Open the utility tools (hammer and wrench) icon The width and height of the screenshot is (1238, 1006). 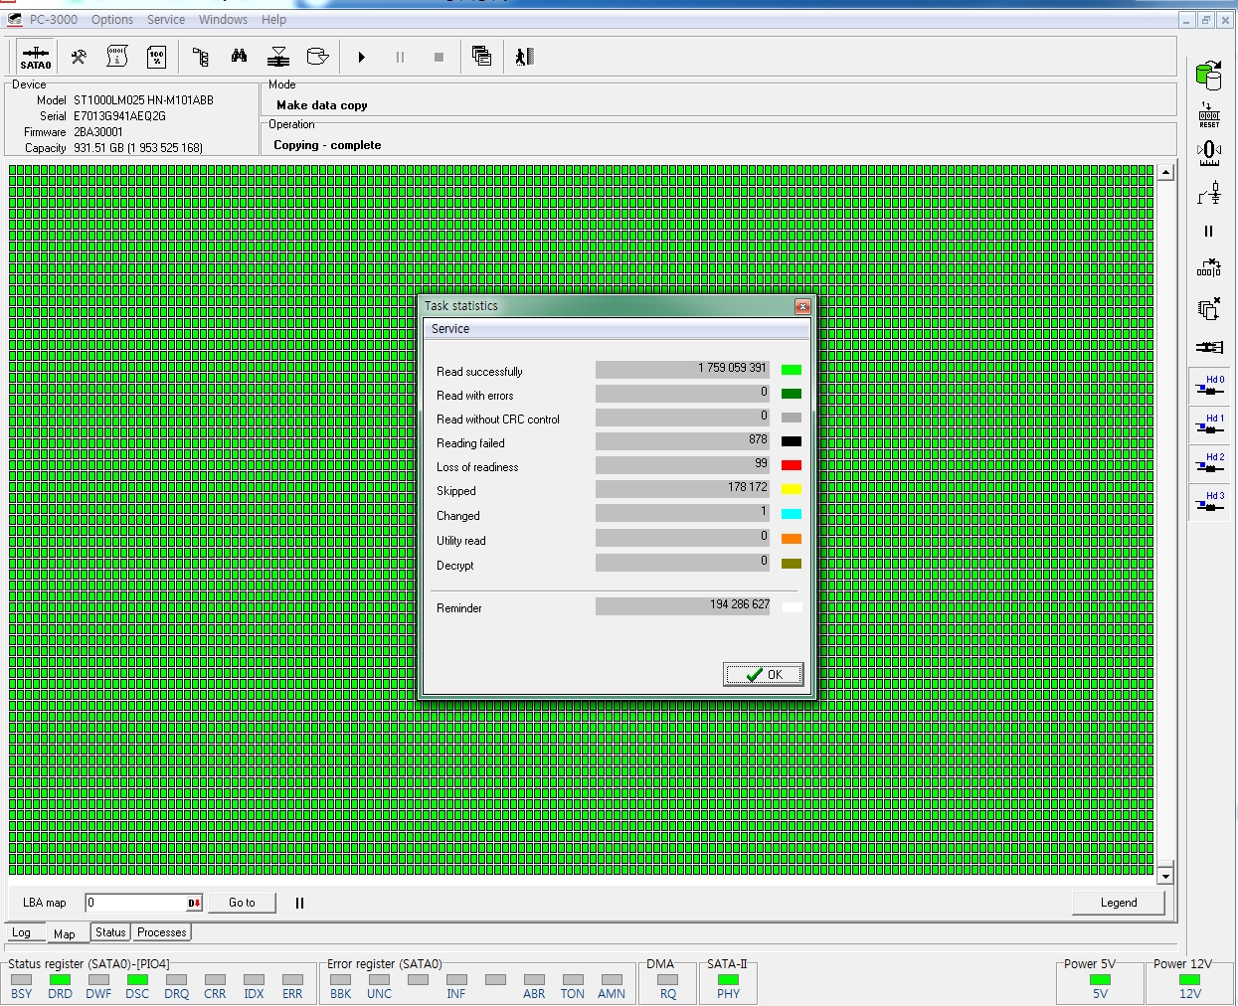point(79,58)
